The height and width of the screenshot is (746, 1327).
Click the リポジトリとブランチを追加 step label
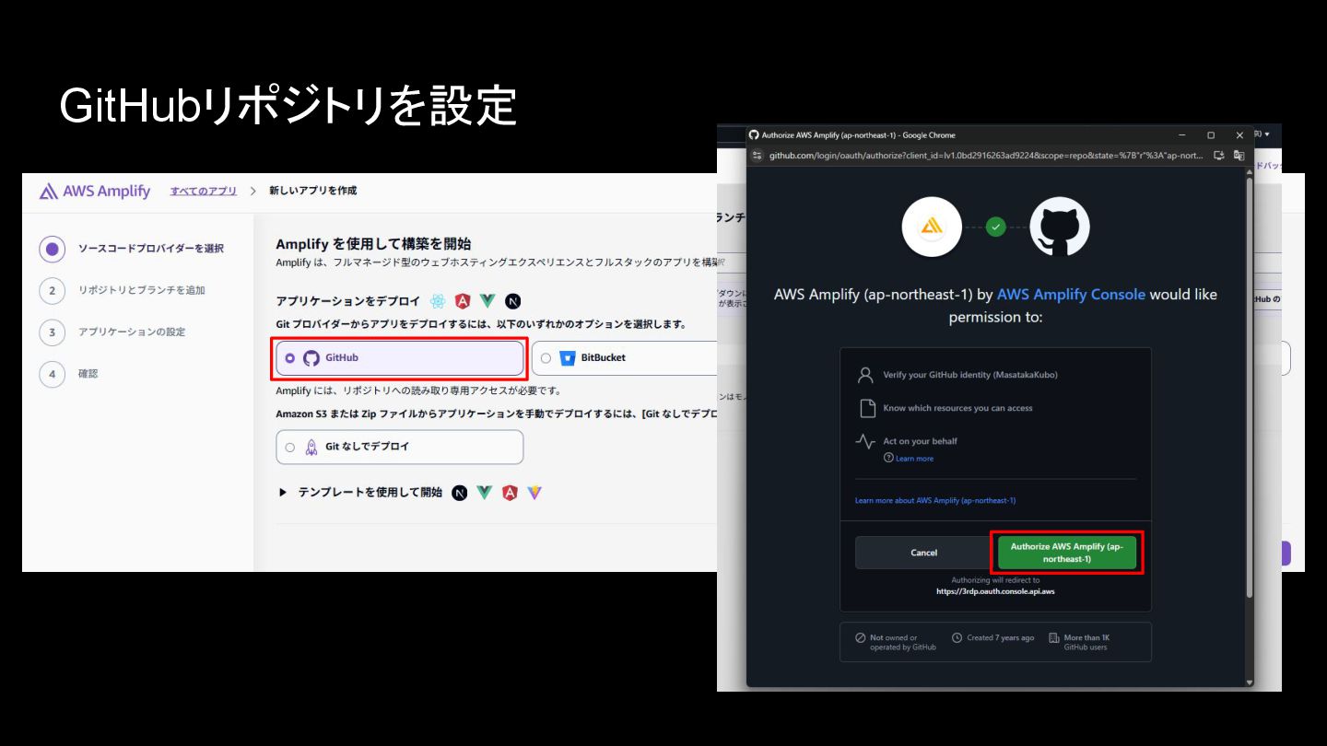point(141,290)
